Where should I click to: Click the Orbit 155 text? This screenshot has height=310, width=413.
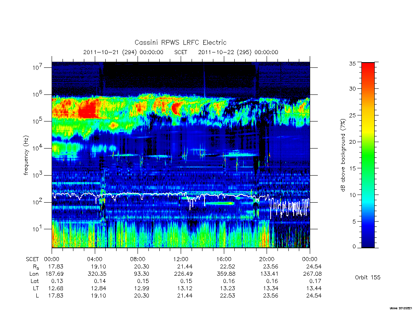click(x=368, y=277)
